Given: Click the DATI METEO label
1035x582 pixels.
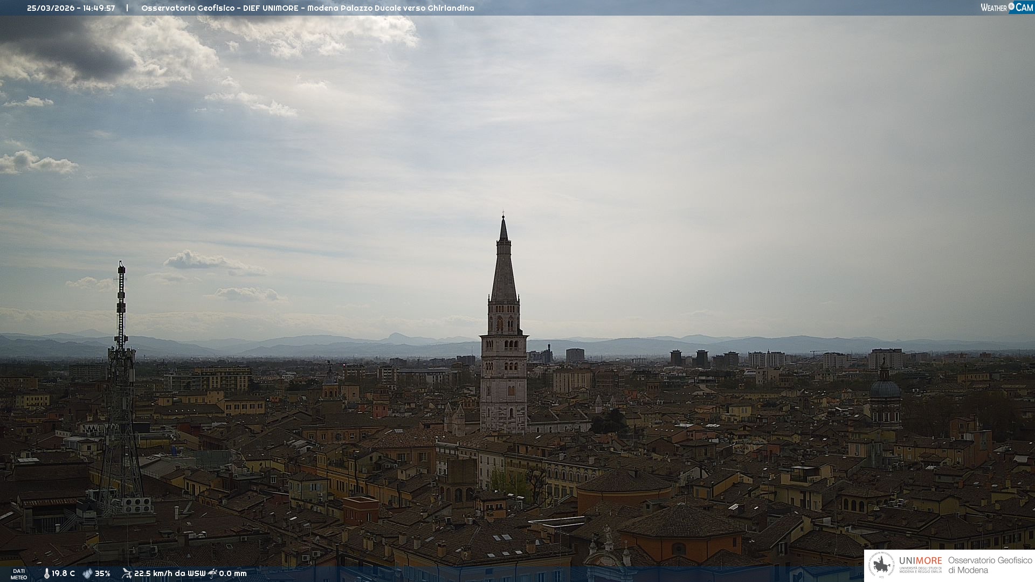Looking at the screenshot, I should click(19, 574).
